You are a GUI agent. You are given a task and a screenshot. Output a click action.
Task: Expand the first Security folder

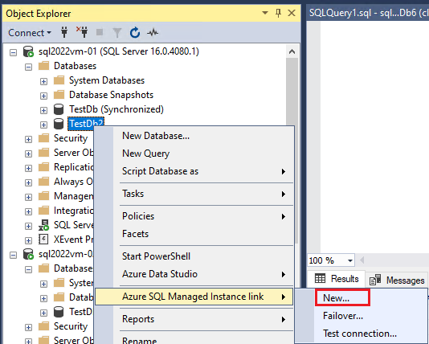point(28,139)
